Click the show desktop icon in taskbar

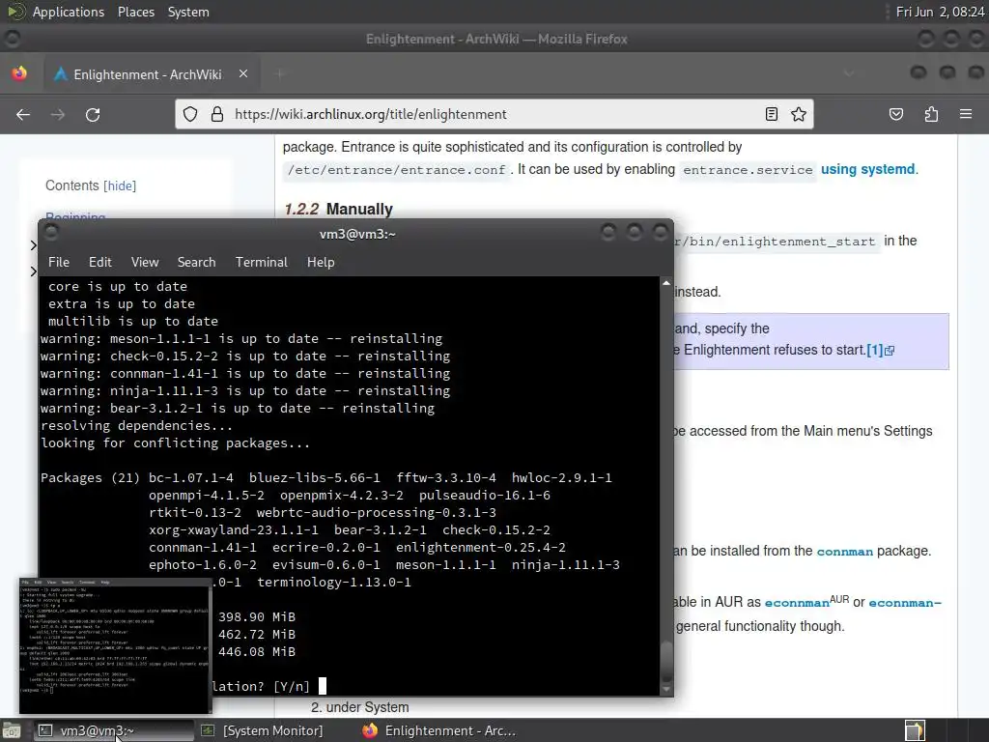[x=12, y=730]
